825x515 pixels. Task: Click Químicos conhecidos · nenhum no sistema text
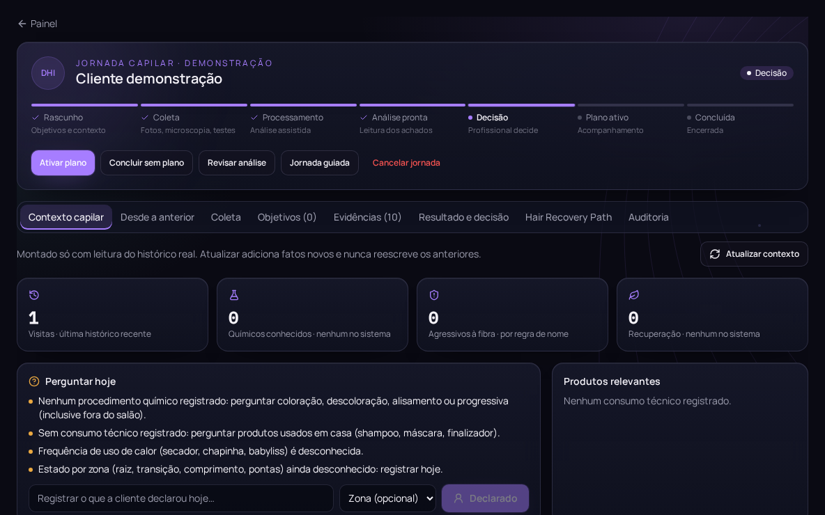tap(309, 333)
